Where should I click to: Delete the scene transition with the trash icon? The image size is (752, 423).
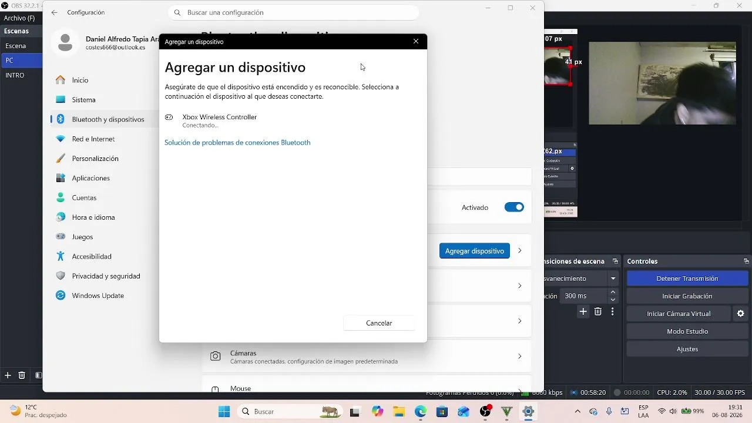(x=598, y=312)
